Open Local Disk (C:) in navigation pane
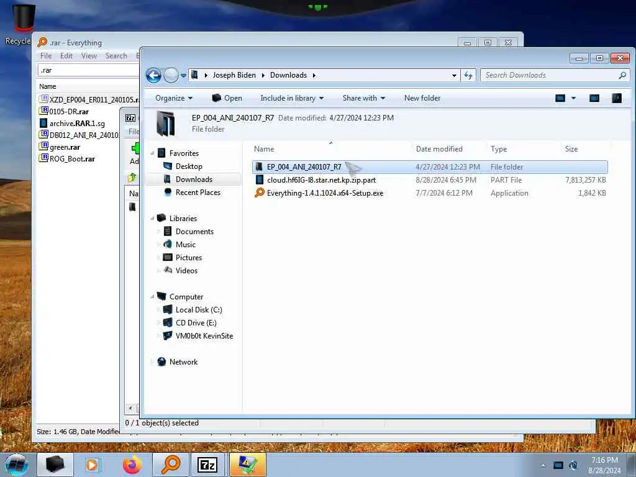 (x=198, y=310)
